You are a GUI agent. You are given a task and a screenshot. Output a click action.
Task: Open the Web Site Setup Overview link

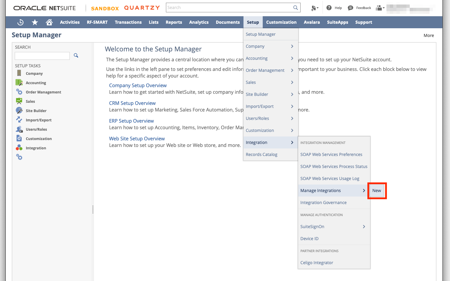[137, 139]
